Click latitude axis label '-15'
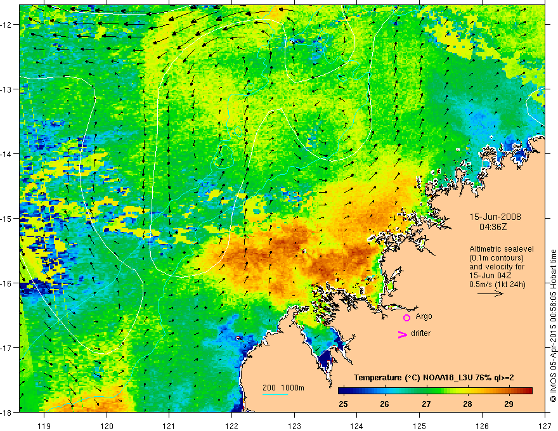The height and width of the screenshot is (431, 558). click(6, 218)
